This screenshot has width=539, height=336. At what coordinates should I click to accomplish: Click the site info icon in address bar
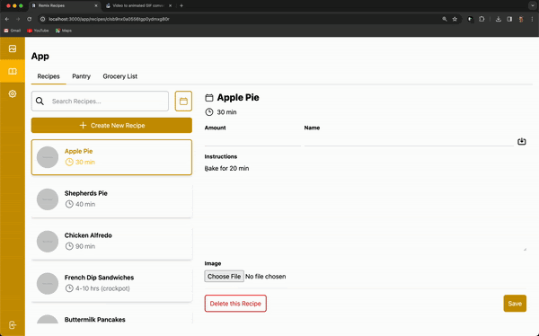pos(42,19)
